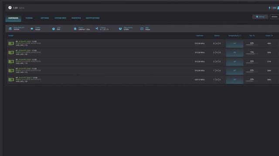279x156 pixels.
Task: Click the round coin icon beside KAS
Action: [54, 29]
